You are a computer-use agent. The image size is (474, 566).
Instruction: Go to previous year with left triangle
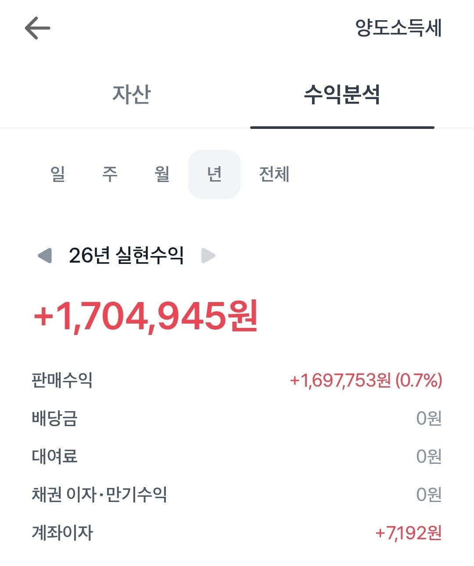click(45, 256)
